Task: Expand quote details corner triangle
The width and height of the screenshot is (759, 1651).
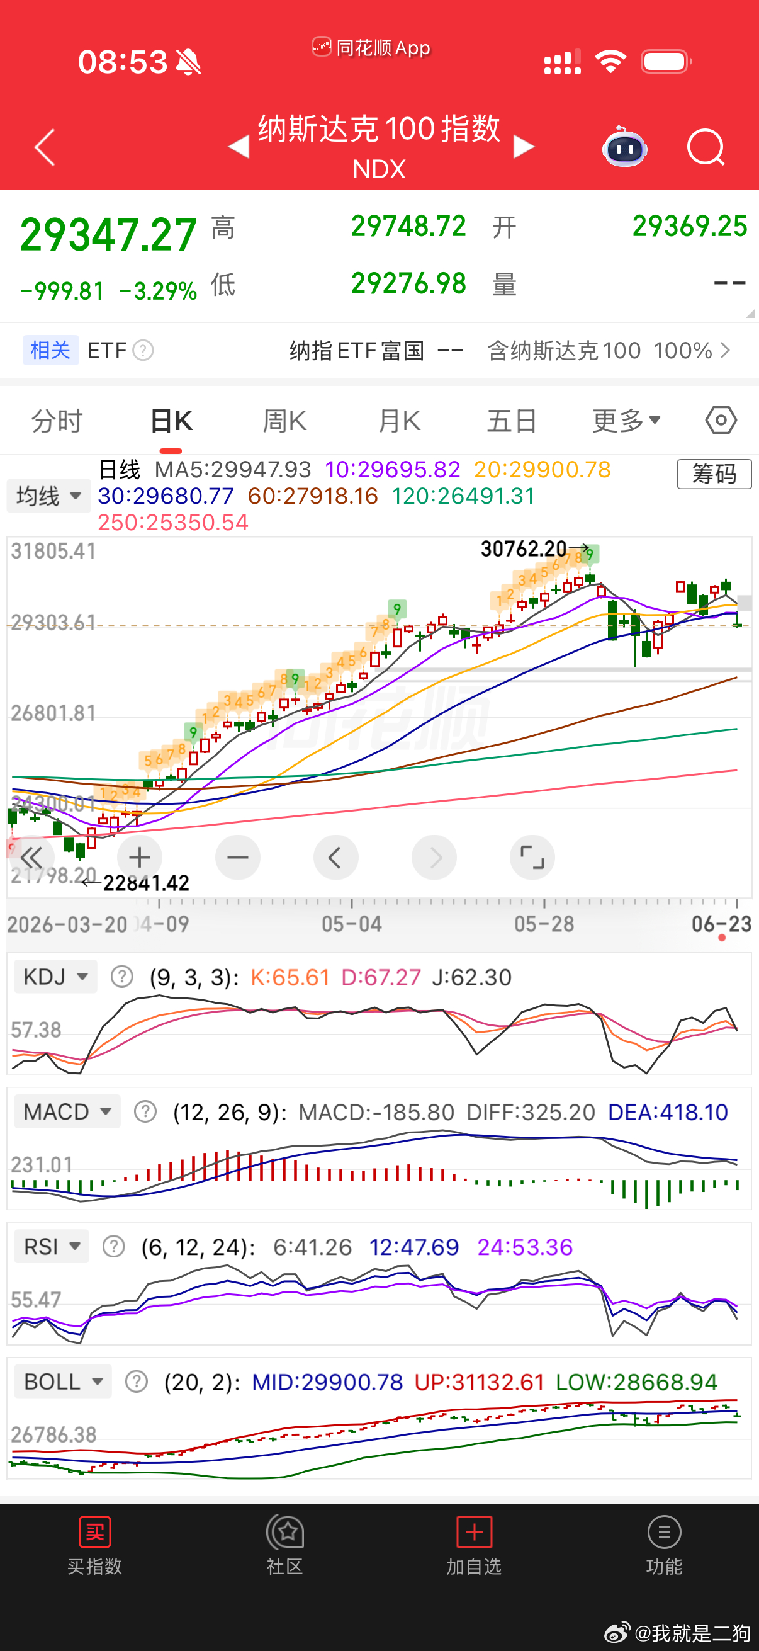Action: click(x=750, y=313)
